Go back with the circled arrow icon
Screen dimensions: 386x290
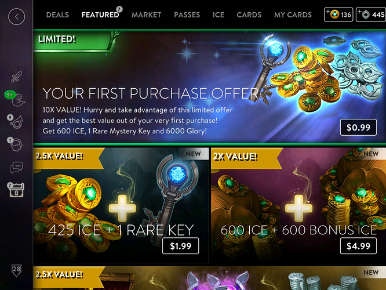point(16,17)
